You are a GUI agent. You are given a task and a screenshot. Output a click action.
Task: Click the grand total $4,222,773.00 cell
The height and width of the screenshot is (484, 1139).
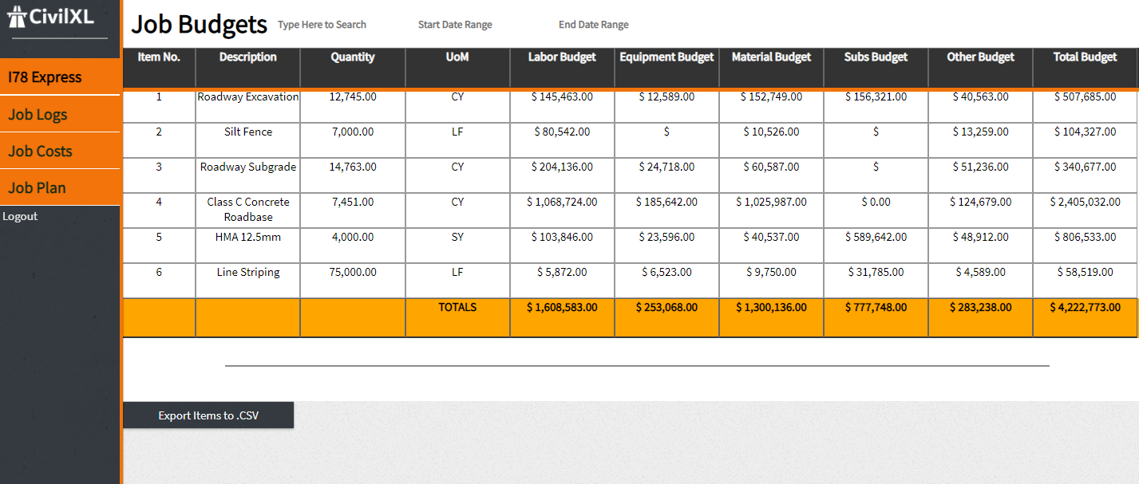1085,308
